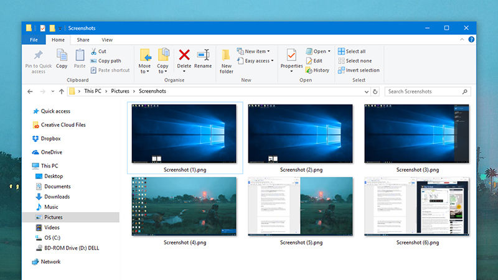
Task: Click Invert selection in the ribbon
Action: (359, 70)
